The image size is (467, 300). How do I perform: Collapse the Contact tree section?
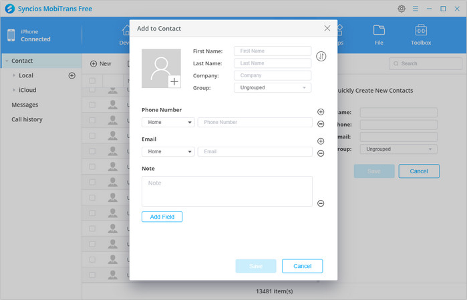[x=7, y=61]
